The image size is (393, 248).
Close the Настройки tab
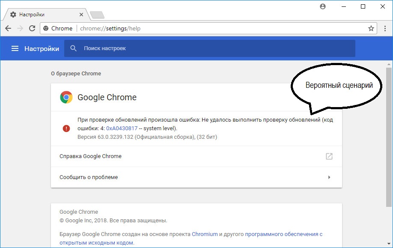click(81, 15)
